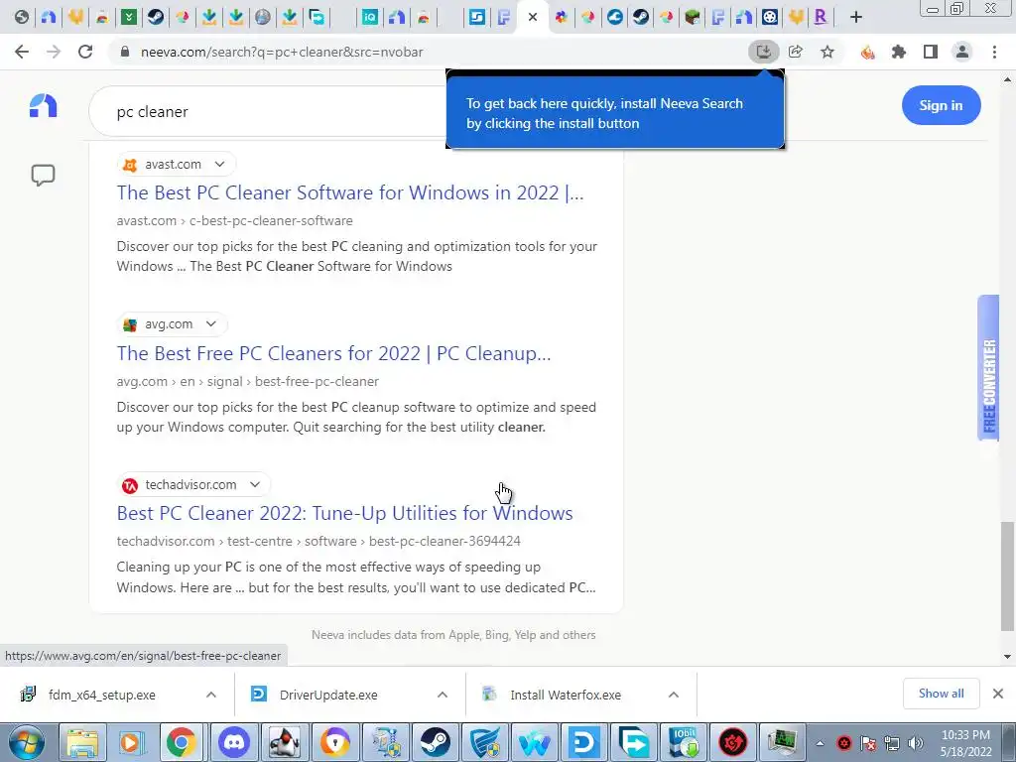1016x762 pixels.
Task: Switch to the purple R tab
Action: [821, 18]
